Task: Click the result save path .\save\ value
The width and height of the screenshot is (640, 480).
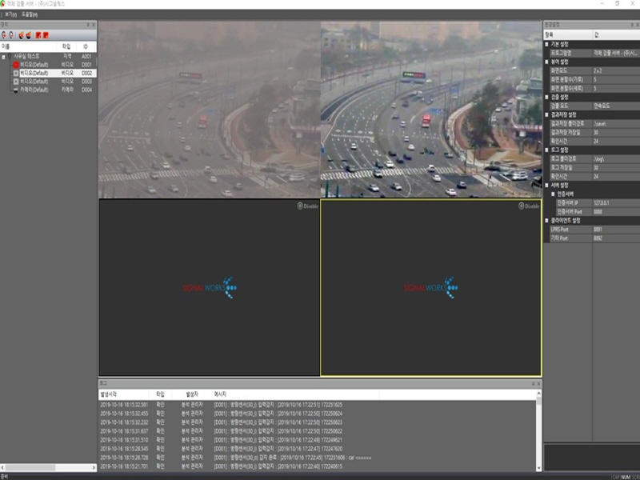Action: point(616,123)
